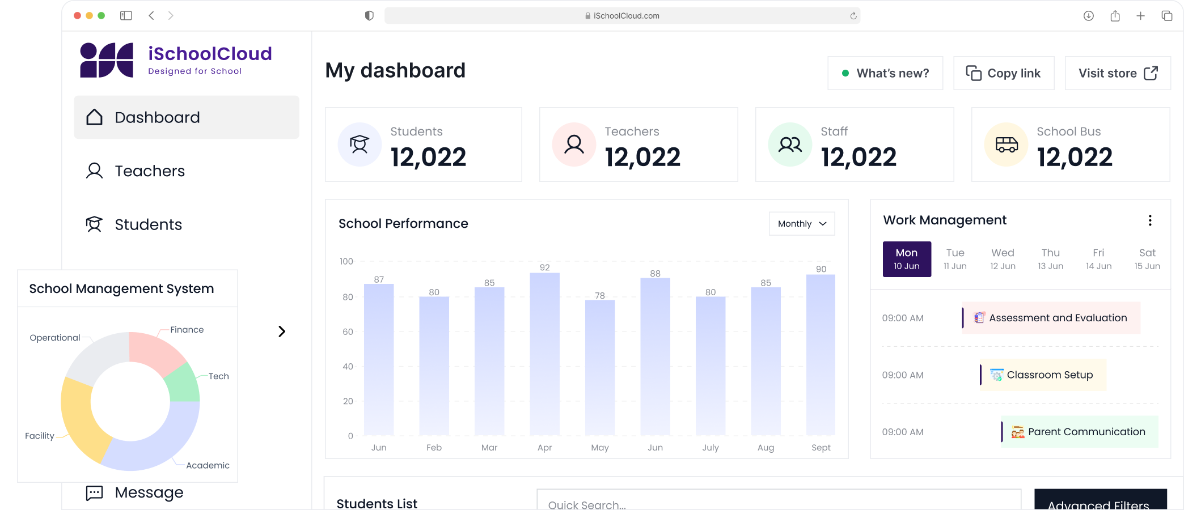Open Message in the sidebar
Viewport: 1184px width, 510px height.
(x=149, y=492)
